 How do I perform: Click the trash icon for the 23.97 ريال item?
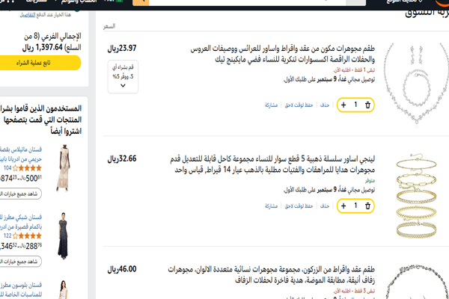point(367,105)
